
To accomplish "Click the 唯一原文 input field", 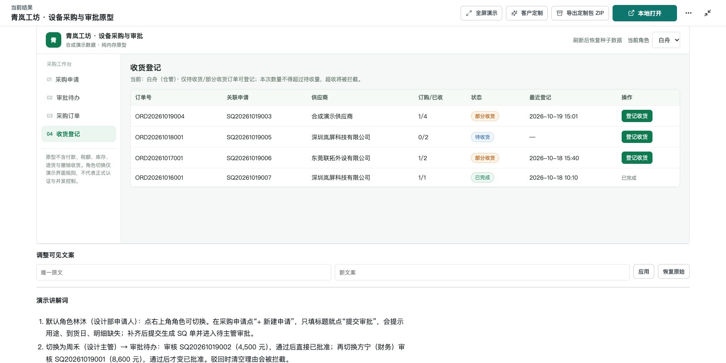I will (184, 272).
